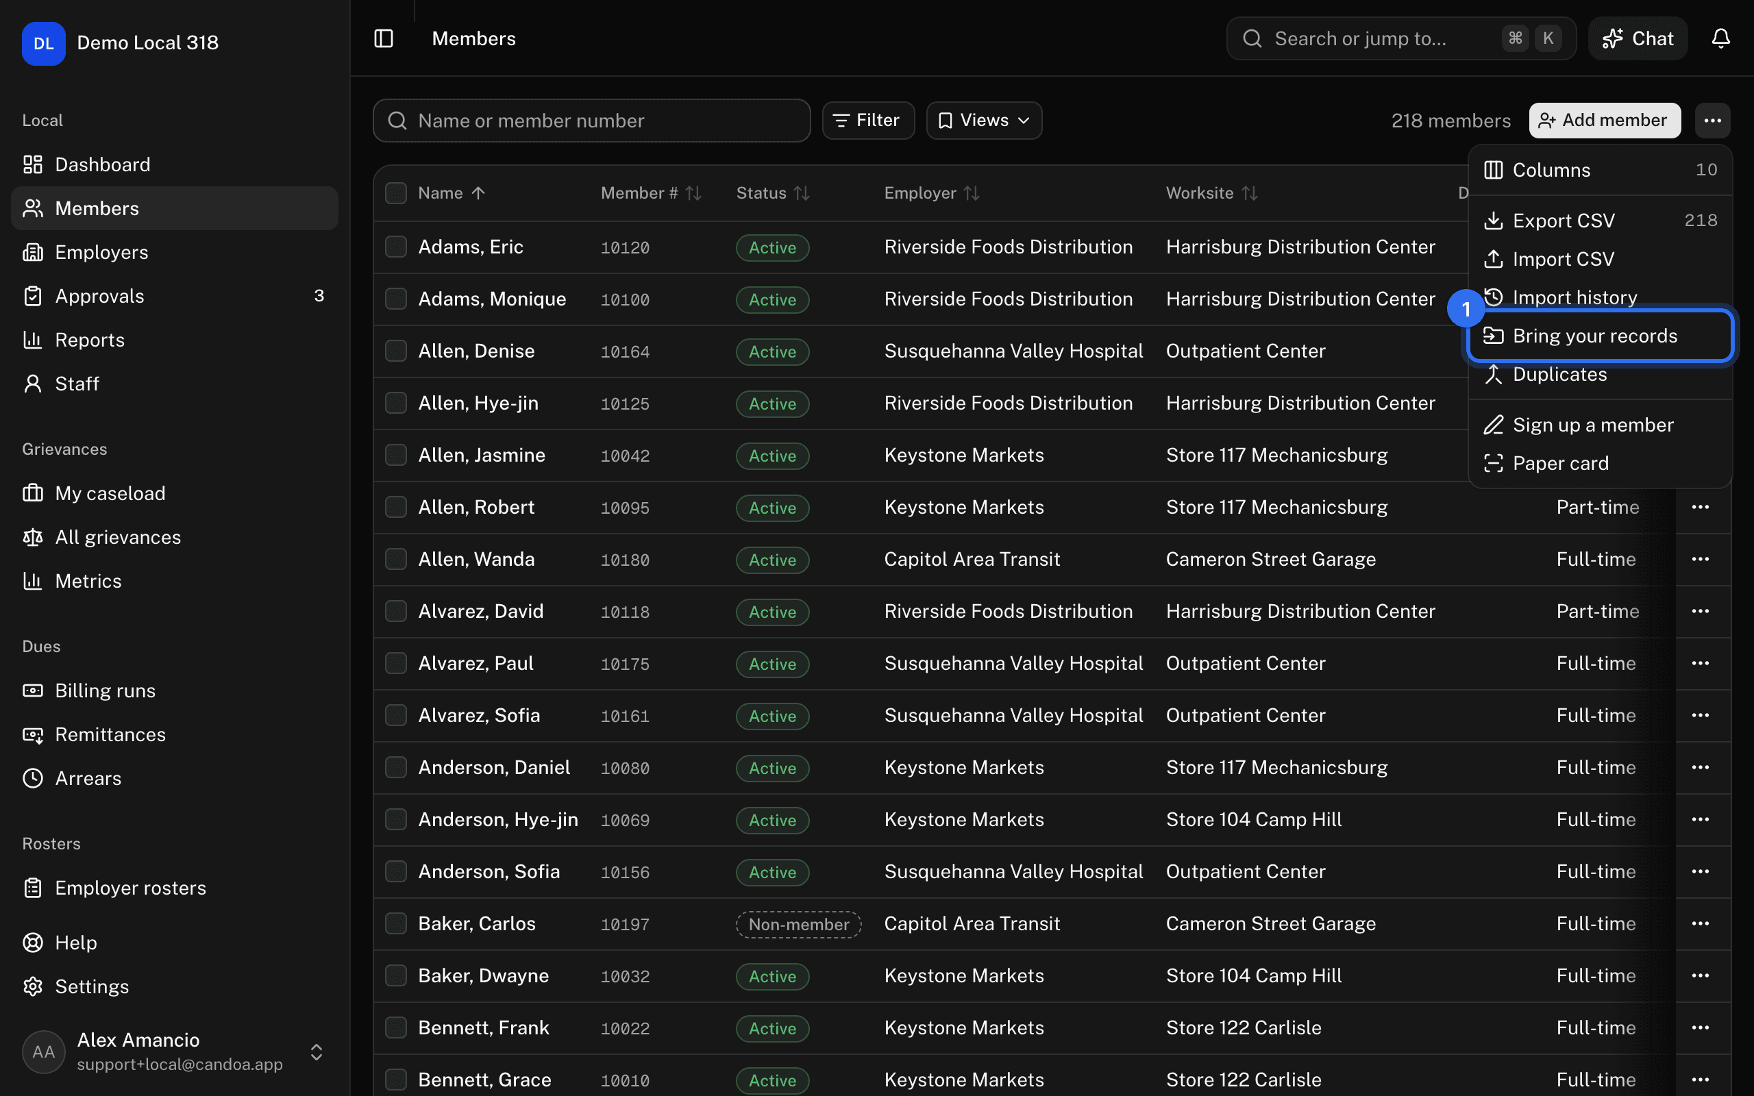Viewport: 1754px width, 1096px height.
Task: Click the Add member button
Action: coord(1605,121)
